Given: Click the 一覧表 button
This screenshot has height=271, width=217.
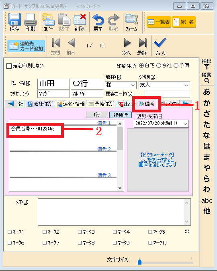Looking at the screenshot, I should pos(159,22).
